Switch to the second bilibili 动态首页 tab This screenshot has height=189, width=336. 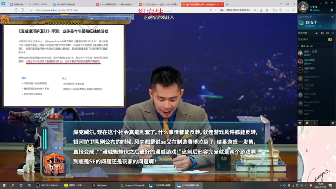pos(72,4)
